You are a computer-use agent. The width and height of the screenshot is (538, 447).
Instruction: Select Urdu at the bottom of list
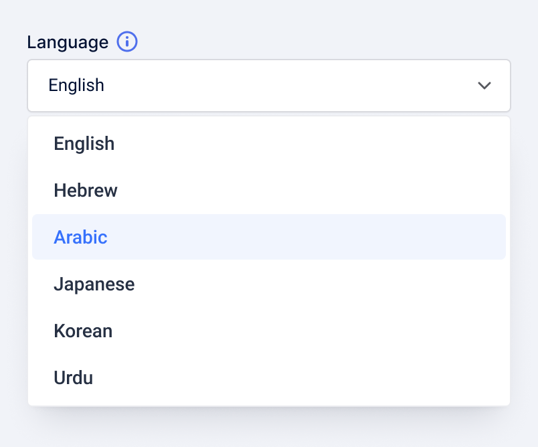pos(74,378)
